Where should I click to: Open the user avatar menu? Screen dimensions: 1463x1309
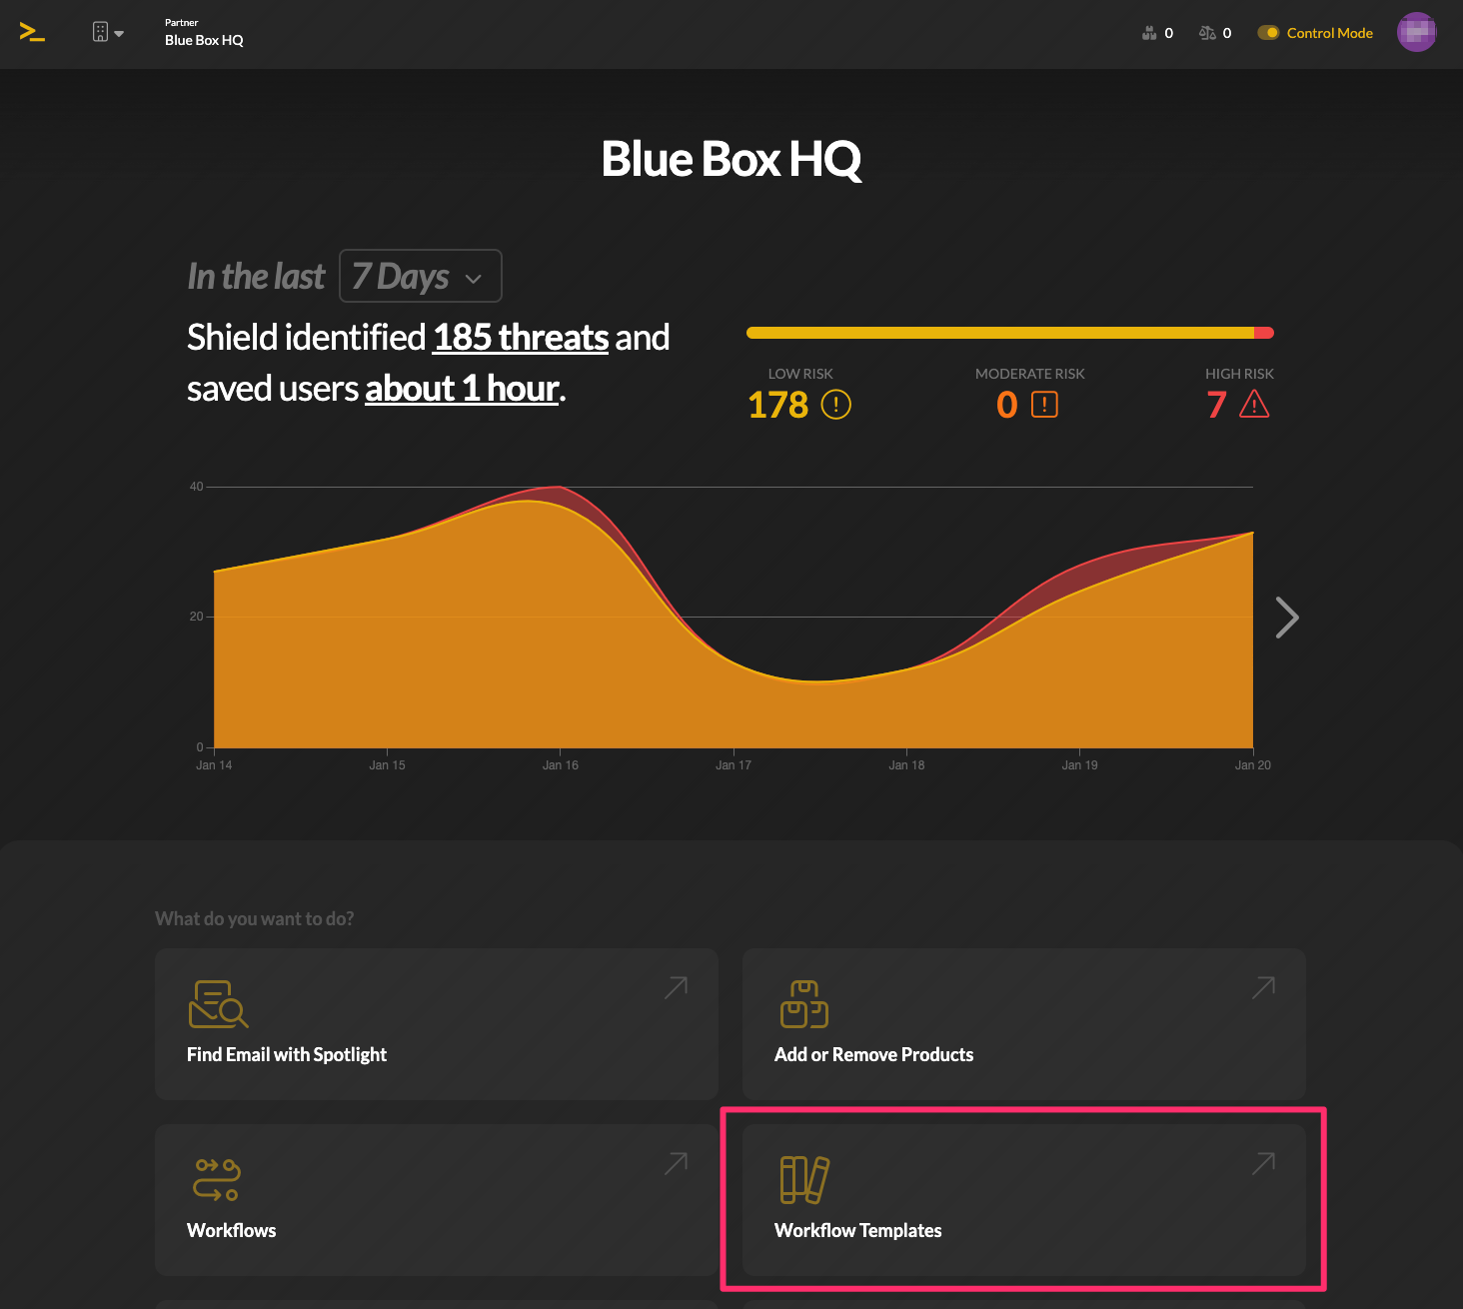1416,32
